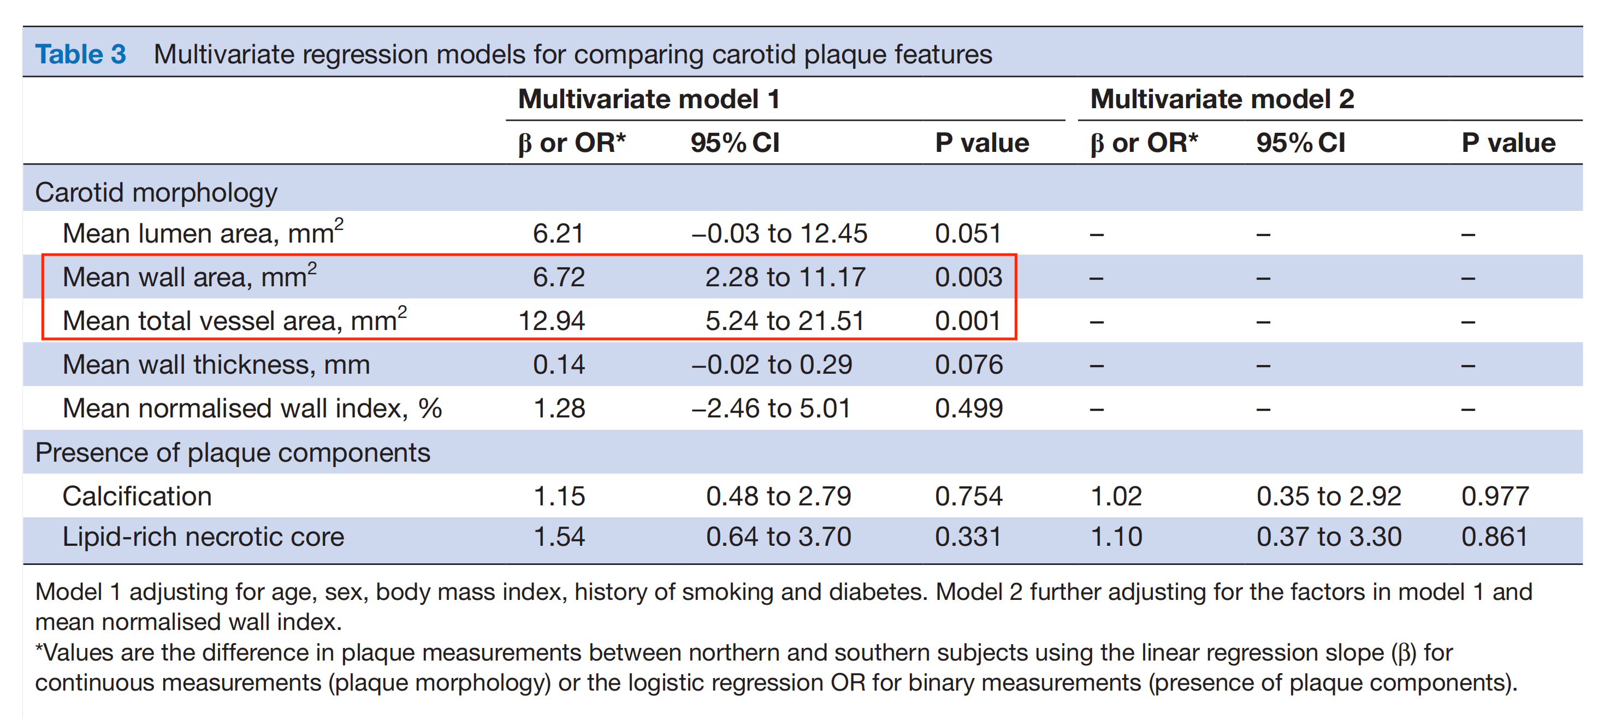Click the 0.499 P value cell
Screen dimensions: 1610x719
[x=968, y=408]
